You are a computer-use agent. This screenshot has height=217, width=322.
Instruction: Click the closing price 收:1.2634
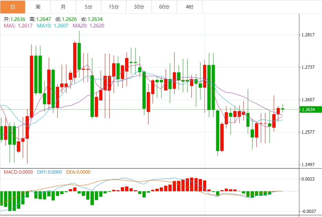coord(92,19)
